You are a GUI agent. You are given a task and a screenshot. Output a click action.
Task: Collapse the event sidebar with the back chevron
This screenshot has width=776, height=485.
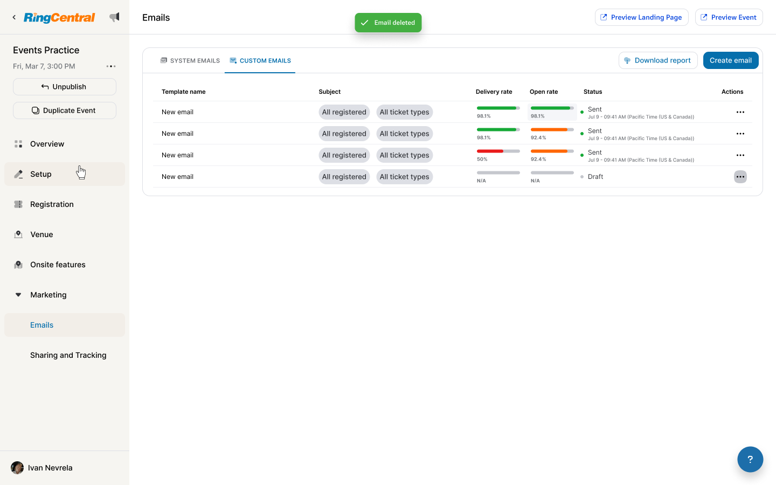point(13,17)
